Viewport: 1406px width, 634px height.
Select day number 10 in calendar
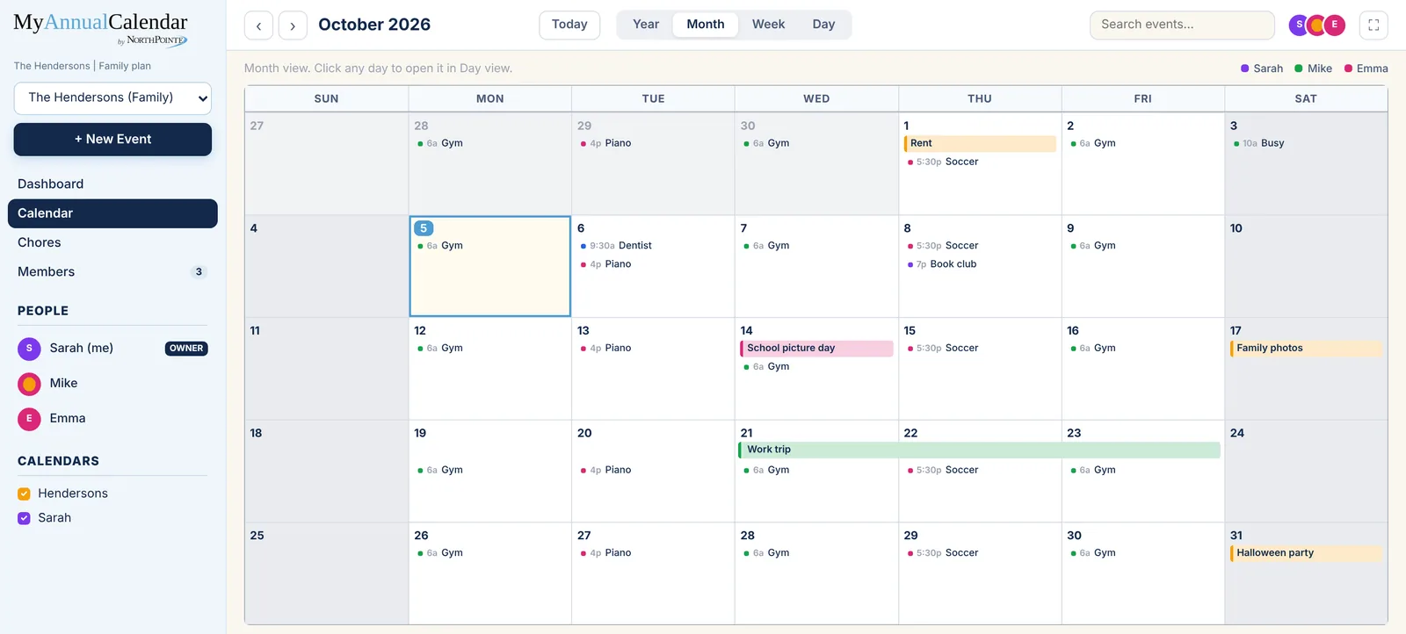[1236, 228]
